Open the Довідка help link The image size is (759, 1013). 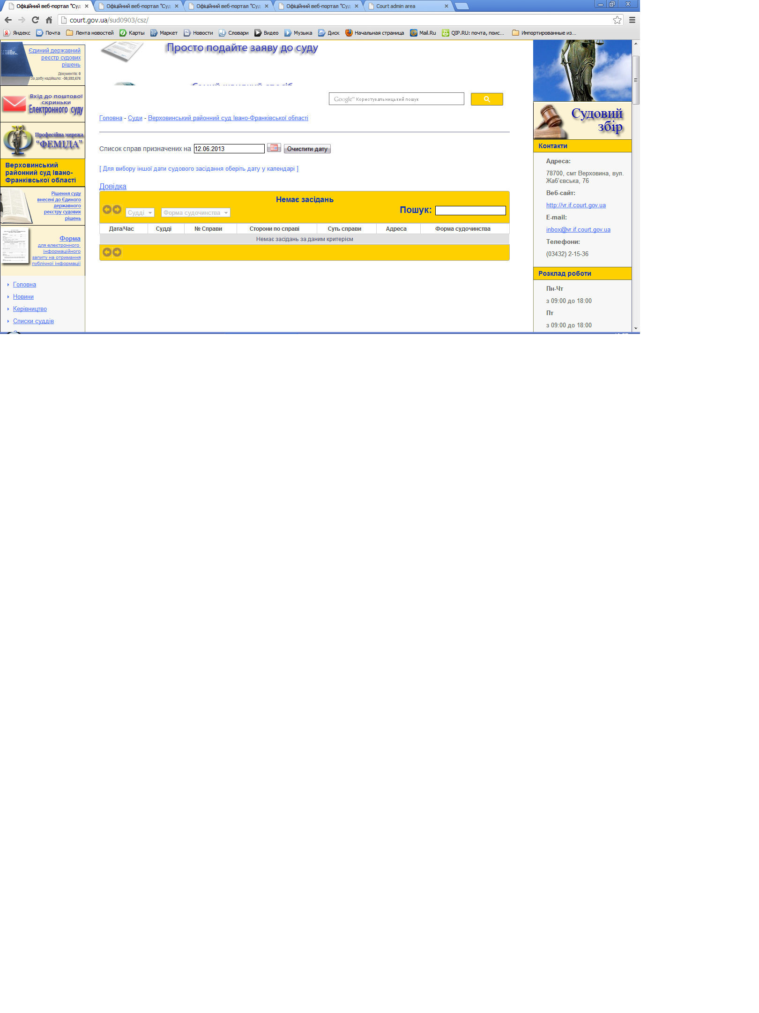(x=112, y=186)
